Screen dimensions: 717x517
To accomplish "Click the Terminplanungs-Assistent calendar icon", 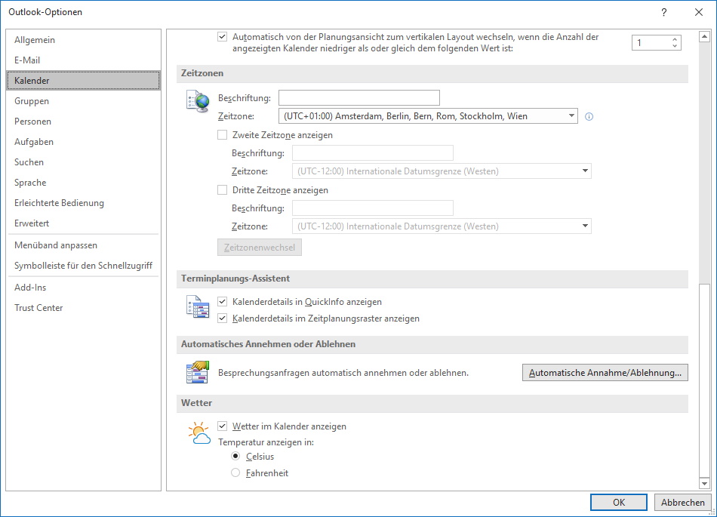I will (x=198, y=306).
